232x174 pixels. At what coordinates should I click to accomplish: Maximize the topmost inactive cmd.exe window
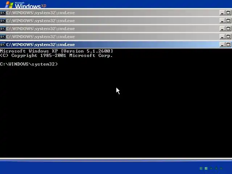click(x=228, y=13)
